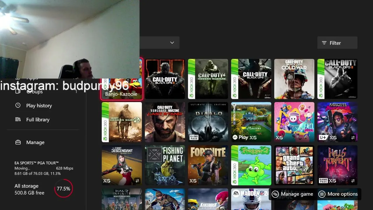Click the U+ badge on Far Cry tile
373x210 pixels.
coord(323,137)
